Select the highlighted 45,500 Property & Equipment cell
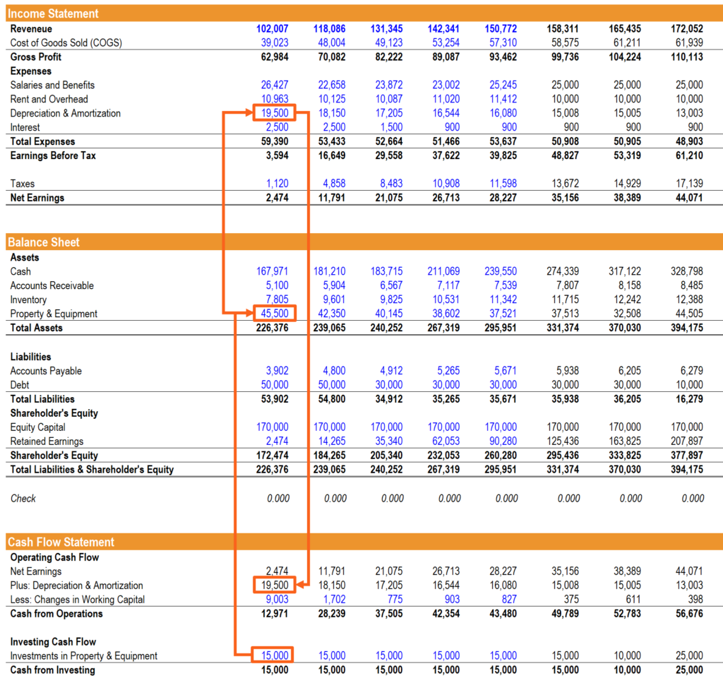 [x=273, y=314]
